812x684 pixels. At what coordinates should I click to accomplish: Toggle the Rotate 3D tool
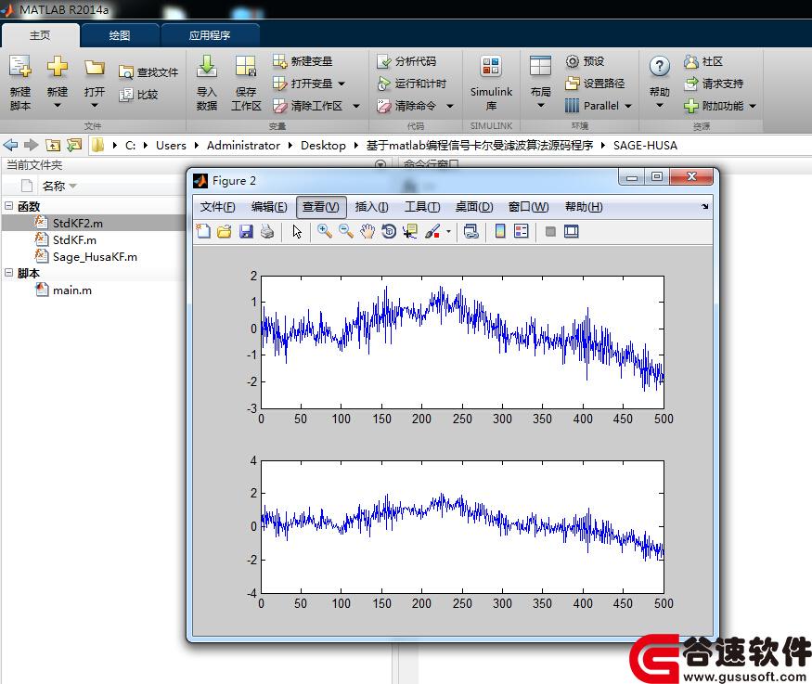(389, 231)
